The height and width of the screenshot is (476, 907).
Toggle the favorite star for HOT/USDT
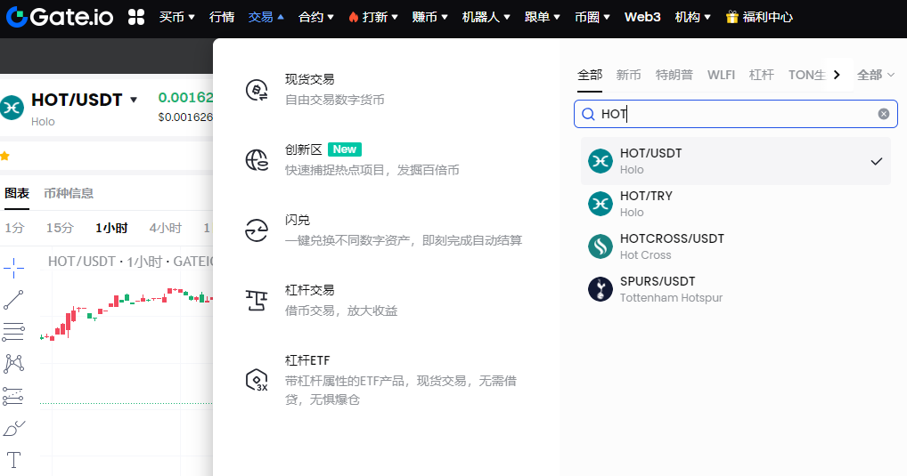(x=5, y=156)
